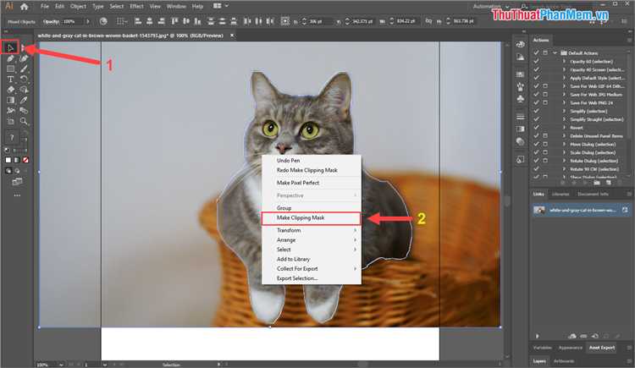The height and width of the screenshot is (368, 635).
Task: Switch to the Libraries tab
Action: tap(560, 194)
